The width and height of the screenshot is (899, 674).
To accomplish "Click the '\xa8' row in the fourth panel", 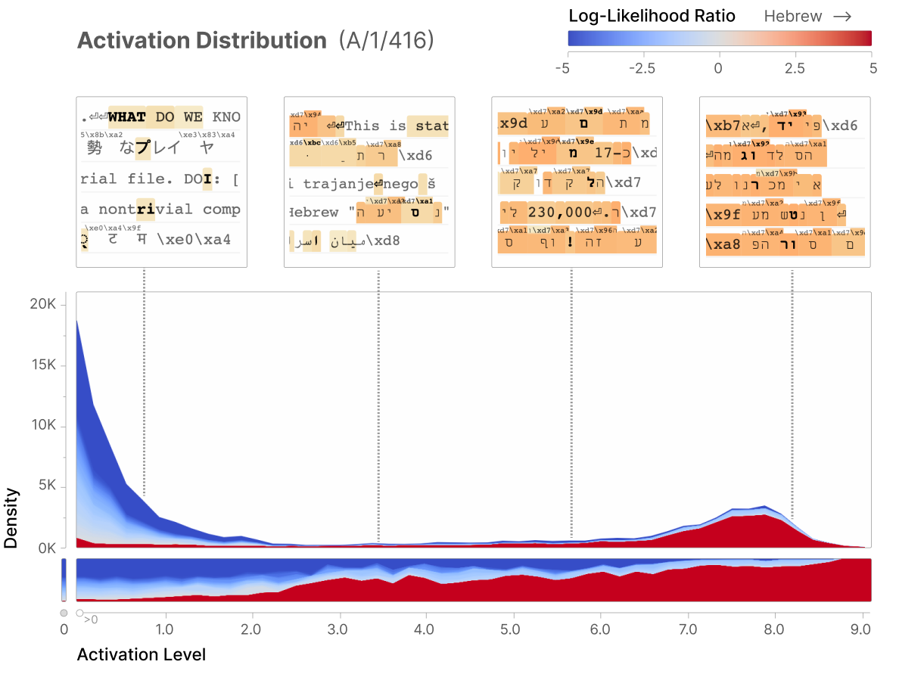I will click(785, 244).
